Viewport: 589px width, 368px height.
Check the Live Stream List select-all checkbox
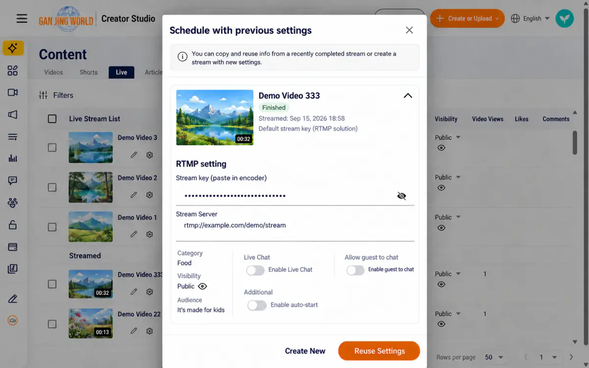52,119
